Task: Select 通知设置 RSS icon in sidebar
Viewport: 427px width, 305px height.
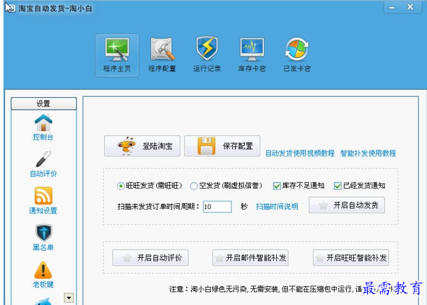Action: tap(43, 201)
